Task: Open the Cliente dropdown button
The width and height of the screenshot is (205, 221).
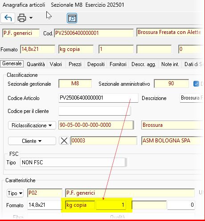Action: 32,141
